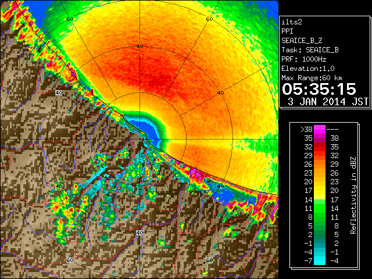Click "35" in the legend's left column
372x279 pixels.
click(x=309, y=138)
